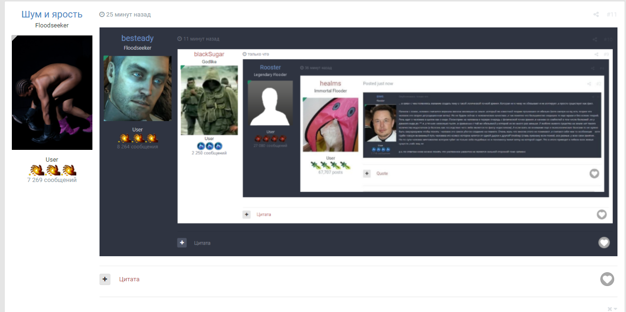Click clock icon before "25 минут назад"
Screen dimensions: 626x312
[x=102, y=15]
